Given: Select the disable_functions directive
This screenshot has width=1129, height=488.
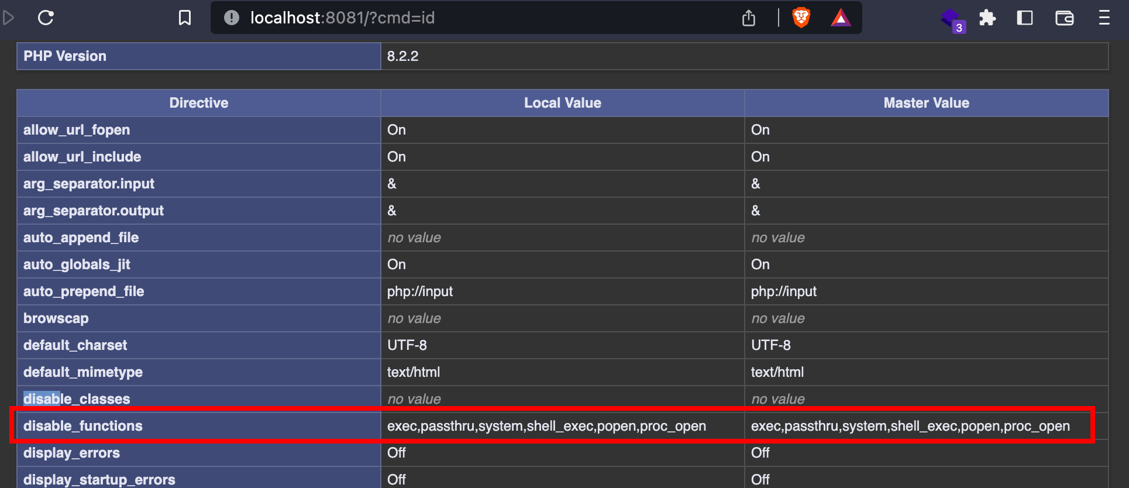Looking at the screenshot, I should pyautogui.click(x=83, y=426).
